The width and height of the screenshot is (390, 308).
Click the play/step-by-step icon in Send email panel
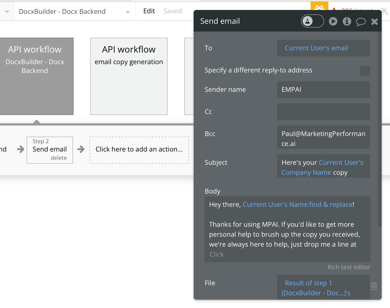pyautogui.click(x=333, y=21)
